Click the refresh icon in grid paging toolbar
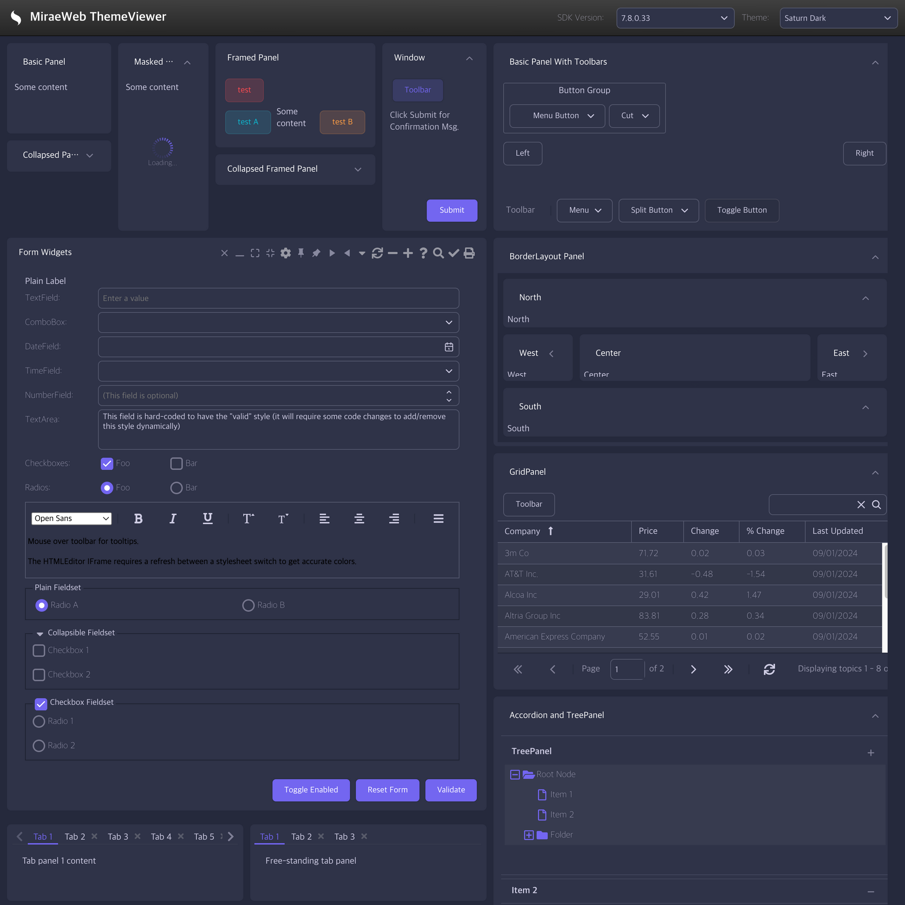Viewport: 905px width, 905px height. 769,669
